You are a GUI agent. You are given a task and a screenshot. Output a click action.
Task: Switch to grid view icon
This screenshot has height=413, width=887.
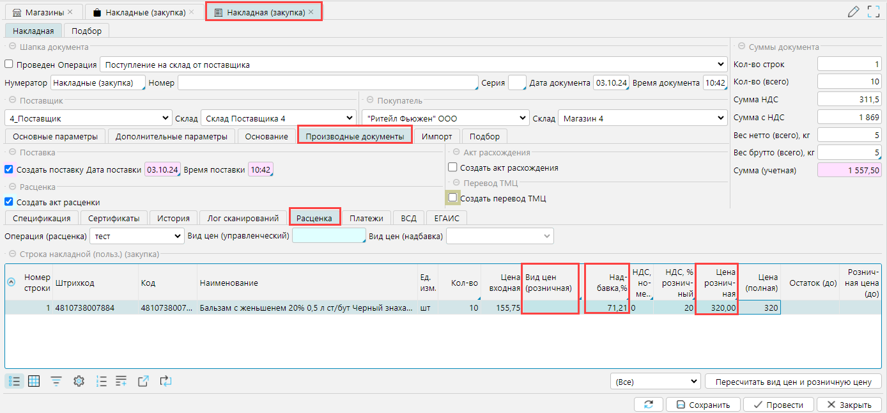(x=34, y=381)
